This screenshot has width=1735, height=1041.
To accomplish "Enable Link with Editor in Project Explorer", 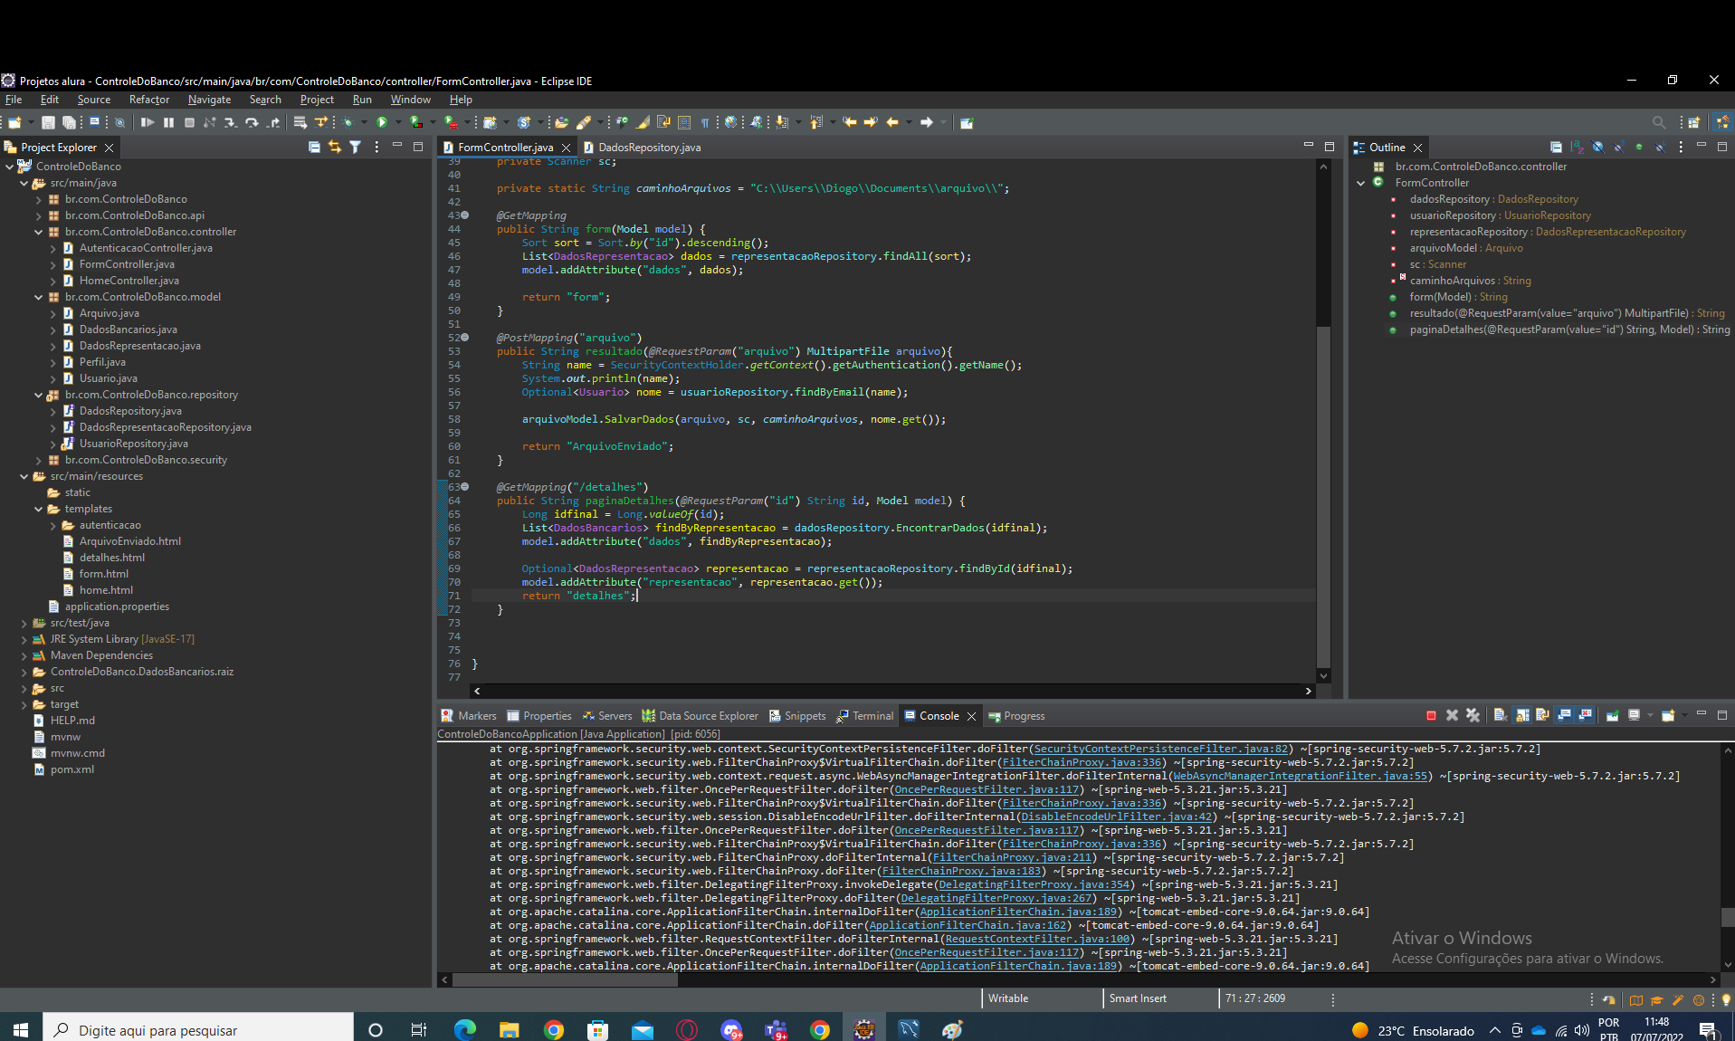I will pos(335,147).
